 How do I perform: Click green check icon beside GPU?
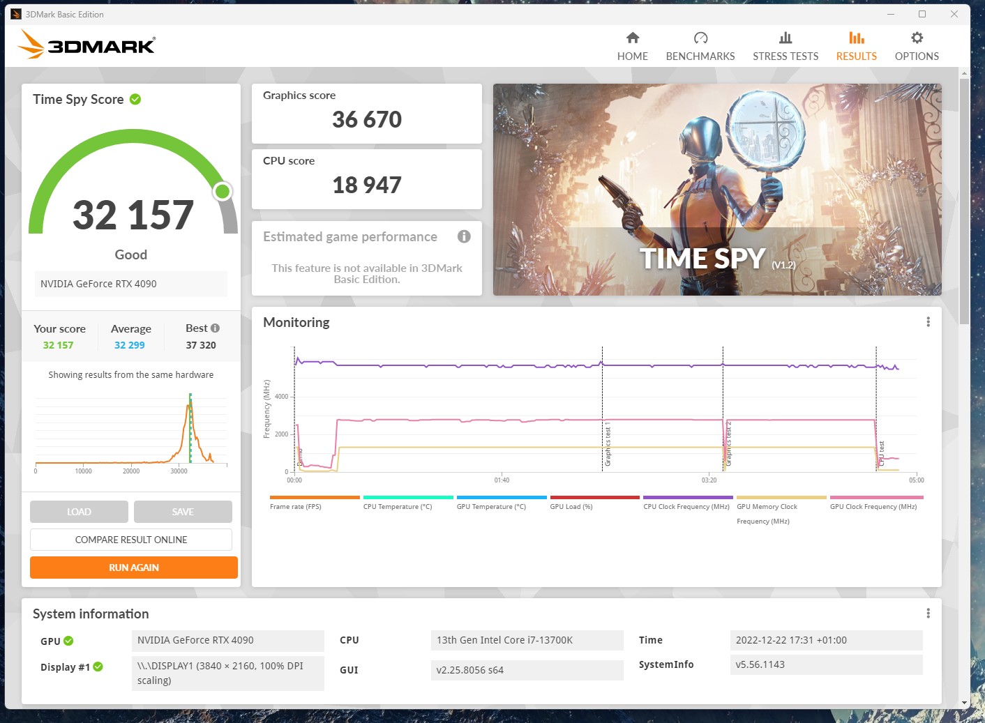pyautogui.click(x=68, y=641)
